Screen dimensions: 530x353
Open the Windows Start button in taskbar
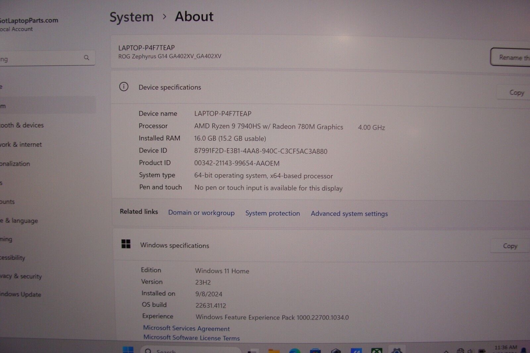[128, 350]
